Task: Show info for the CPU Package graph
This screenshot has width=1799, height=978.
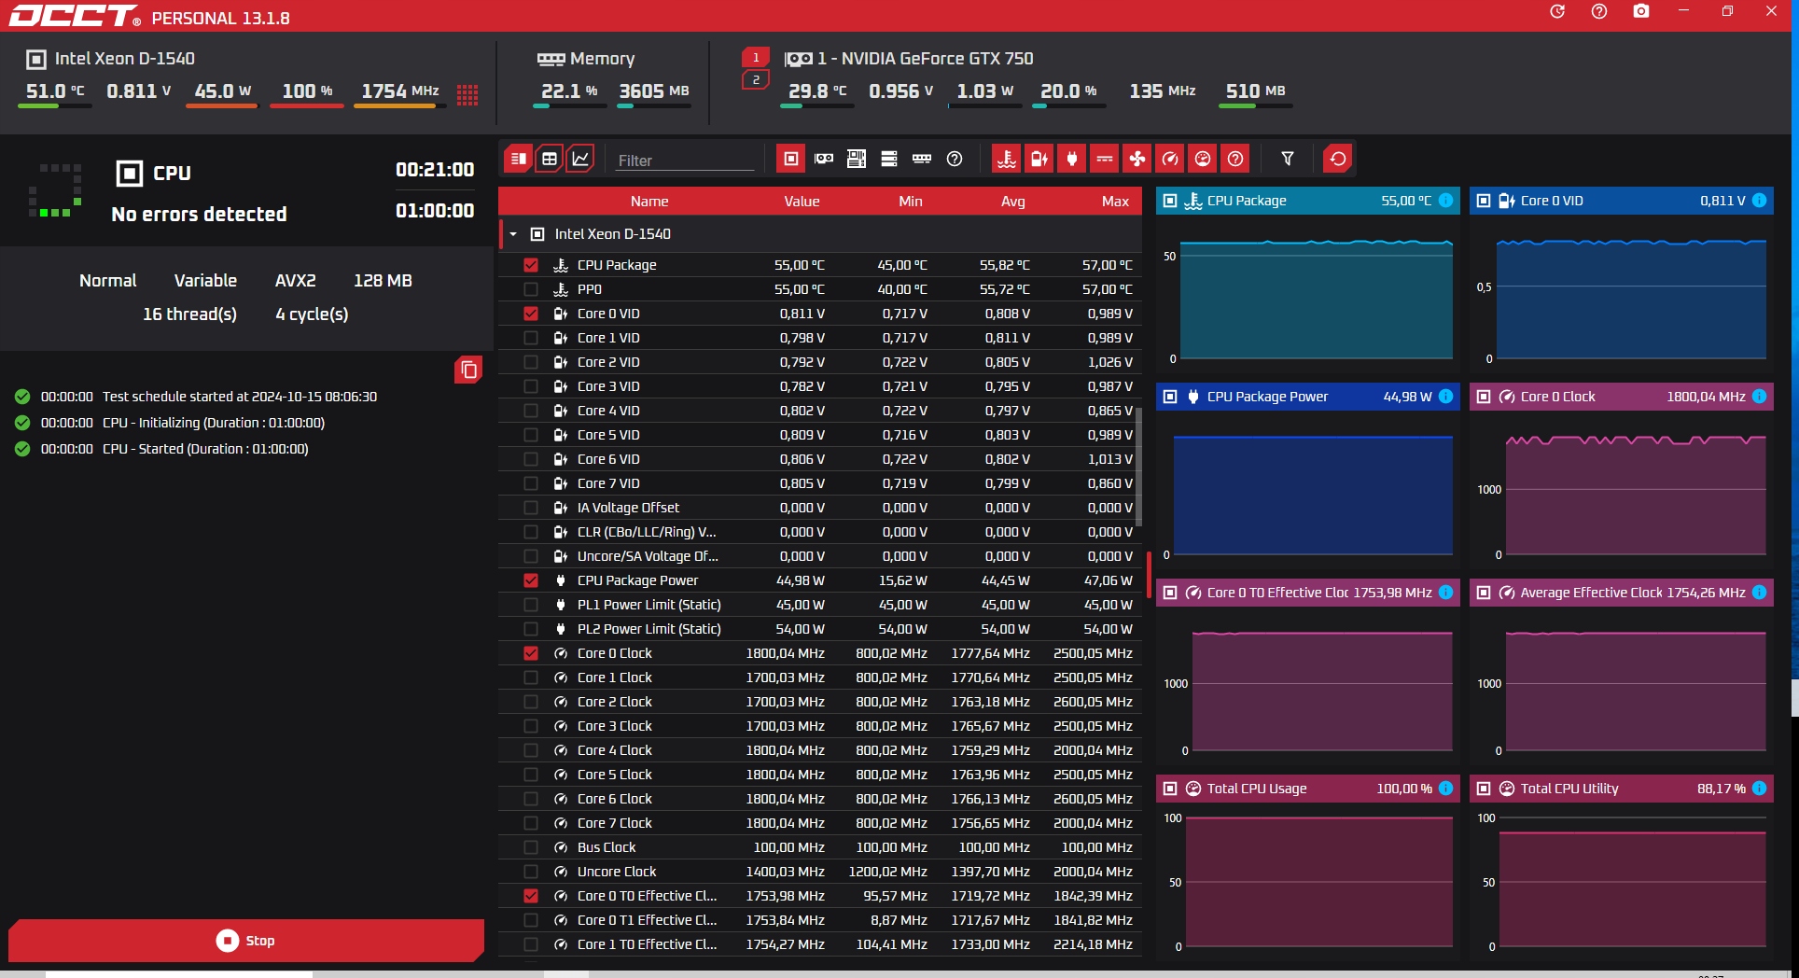Action: point(1445,200)
